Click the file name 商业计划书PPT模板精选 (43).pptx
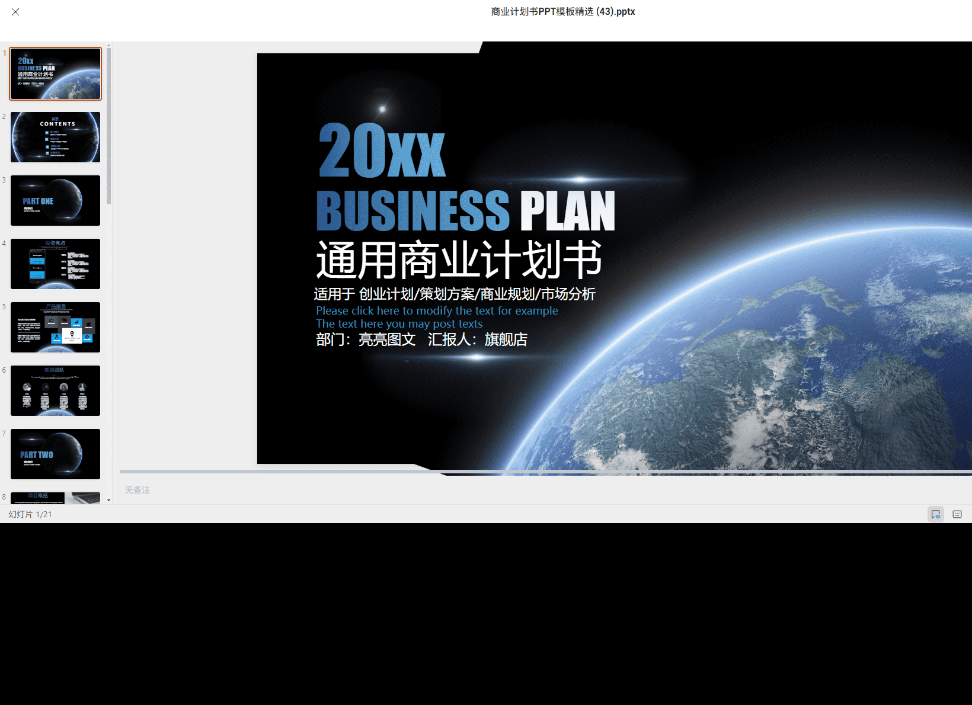This screenshot has height=705, width=972. (x=563, y=12)
